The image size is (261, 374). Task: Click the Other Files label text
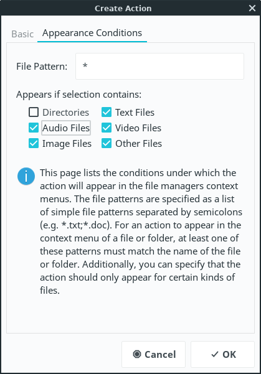138,144
